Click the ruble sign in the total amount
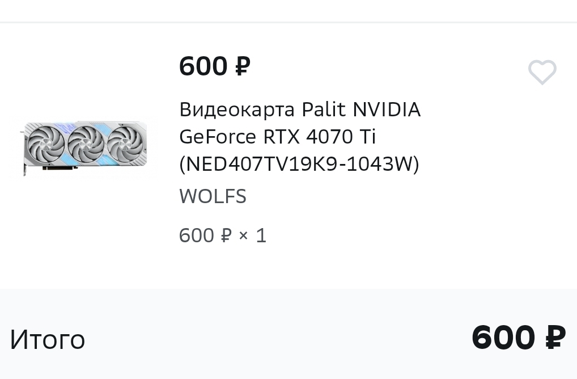 click(x=555, y=337)
